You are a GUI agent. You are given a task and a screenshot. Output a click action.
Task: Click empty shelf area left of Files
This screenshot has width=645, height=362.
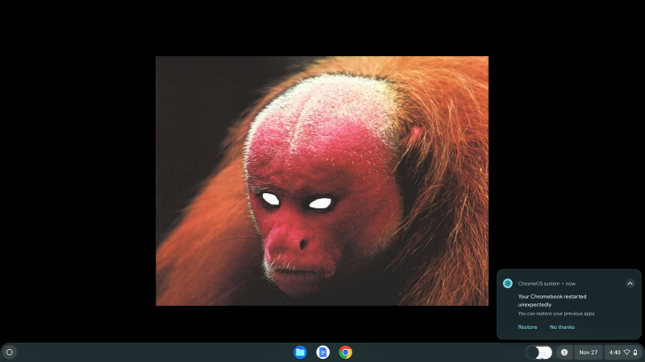[x=161, y=352]
